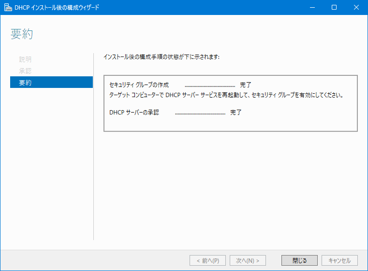This screenshot has height=271, width=368.
Task: Click the インストール後の構成手順 description line
Action: (x=162, y=57)
